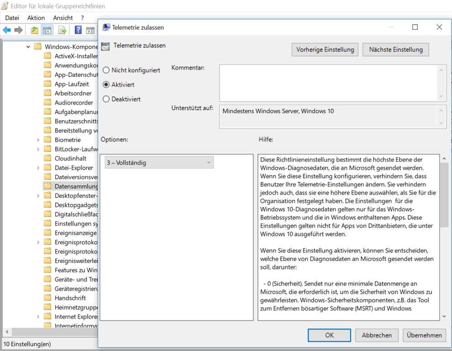Select the Datensammlung folder icon
Viewport: 452px width, 351px height.
[47, 186]
